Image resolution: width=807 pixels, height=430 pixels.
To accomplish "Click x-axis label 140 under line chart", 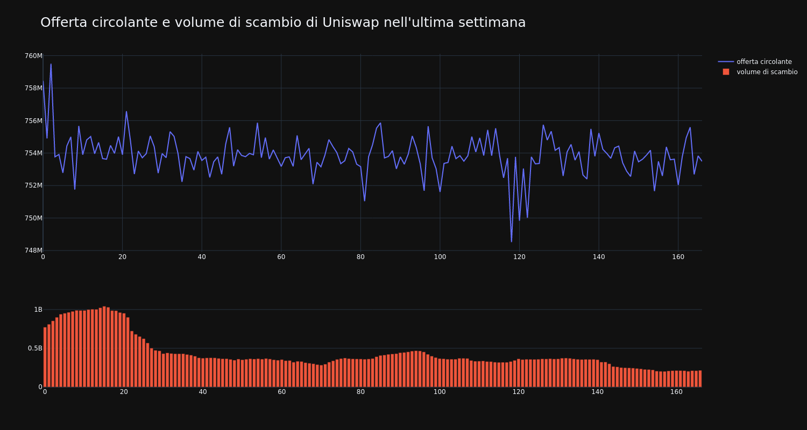I will 599,257.
